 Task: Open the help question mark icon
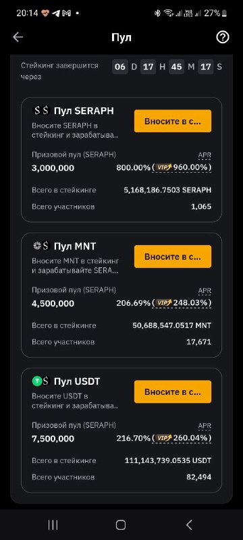[223, 37]
